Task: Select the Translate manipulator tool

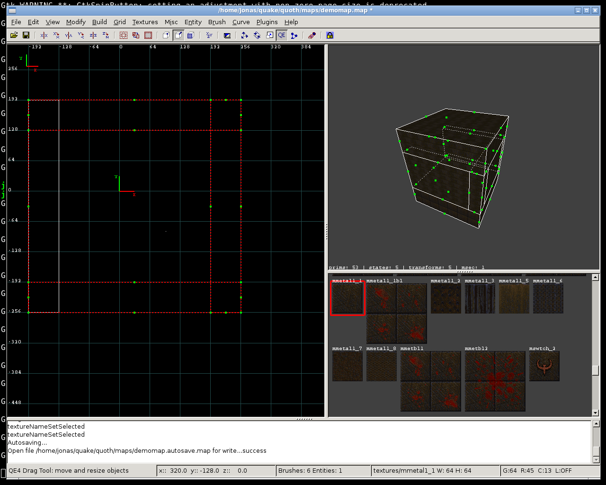Action: pos(244,35)
